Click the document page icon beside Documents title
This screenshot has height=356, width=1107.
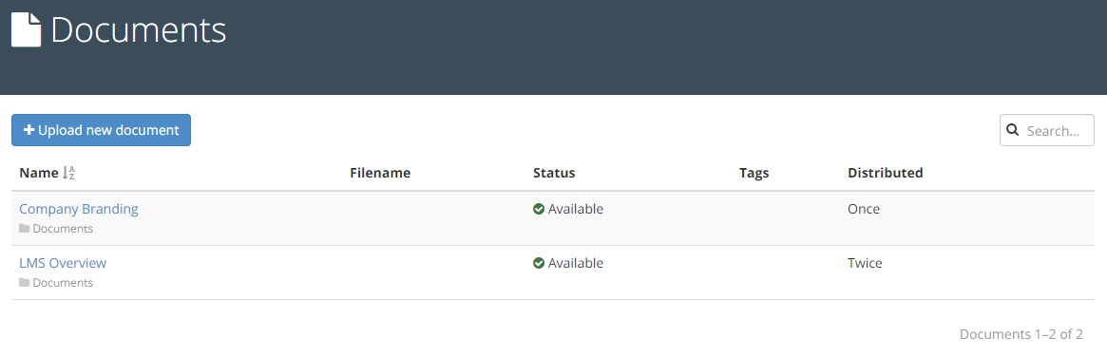(26, 30)
